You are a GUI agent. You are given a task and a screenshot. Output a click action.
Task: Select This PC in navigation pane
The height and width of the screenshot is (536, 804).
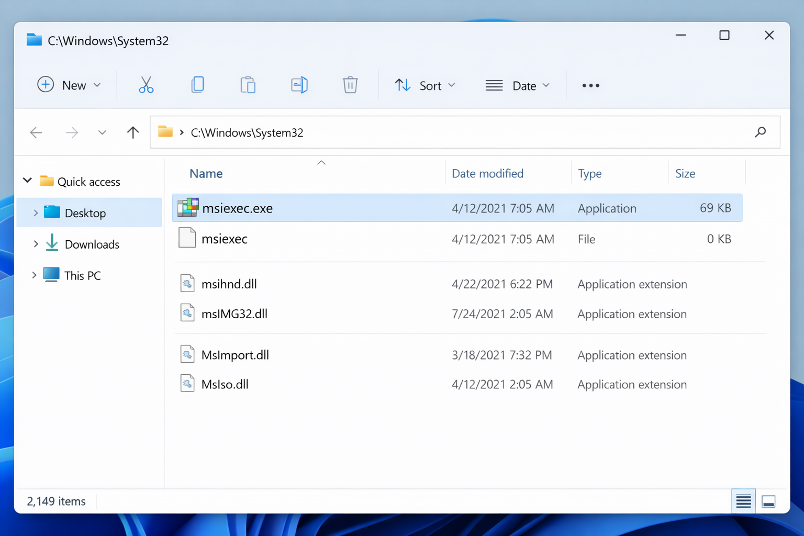(82, 275)
